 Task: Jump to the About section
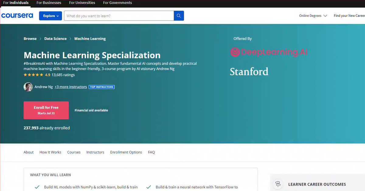pos(29,152)
